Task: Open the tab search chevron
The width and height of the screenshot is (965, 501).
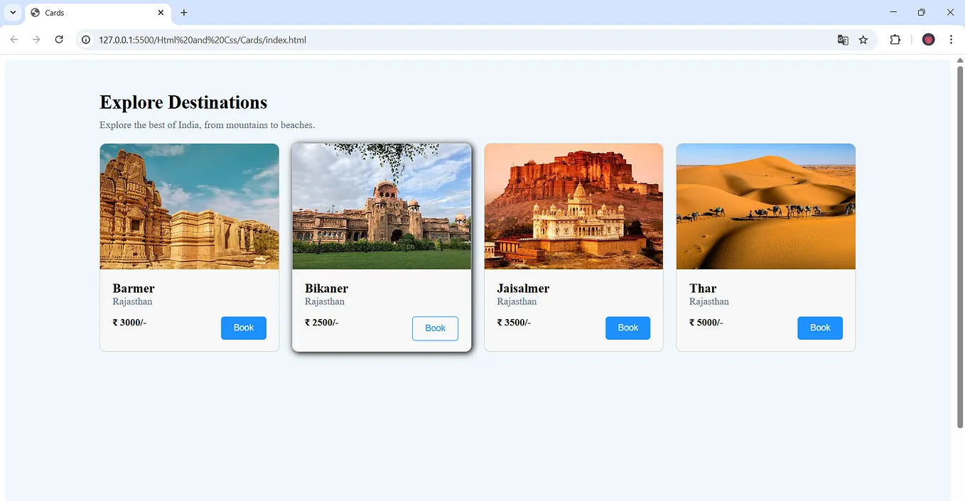Action: click(11, 12)
